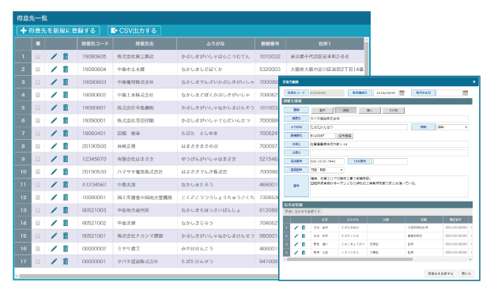Select the 官庁 category button
Screen dimensions: 494x294
[322, 111]
